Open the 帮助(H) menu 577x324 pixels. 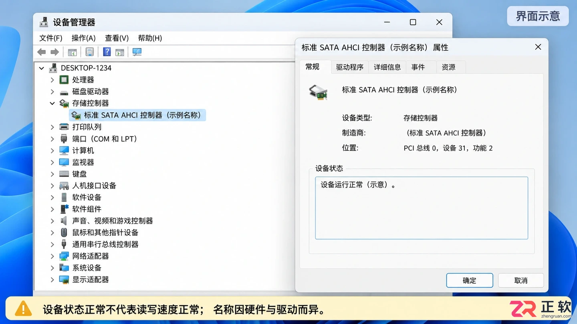pos(150,38)
